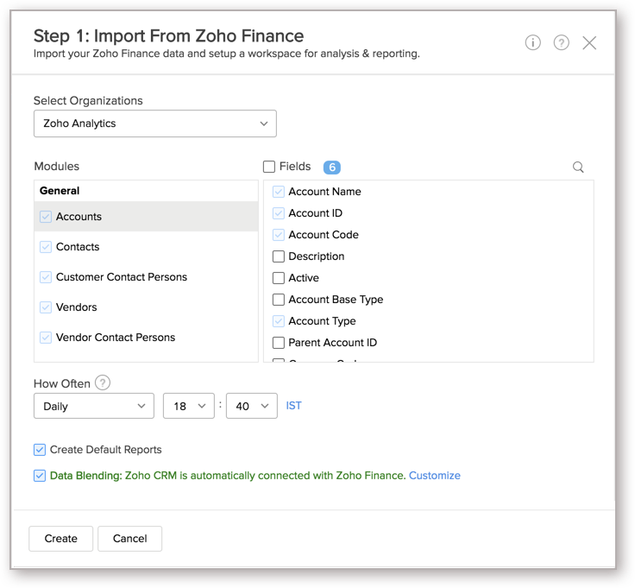Screen dimensions: 635x588
Task: Uncheck the Account Type field checkbox
Action: click(x=278, y=321)
